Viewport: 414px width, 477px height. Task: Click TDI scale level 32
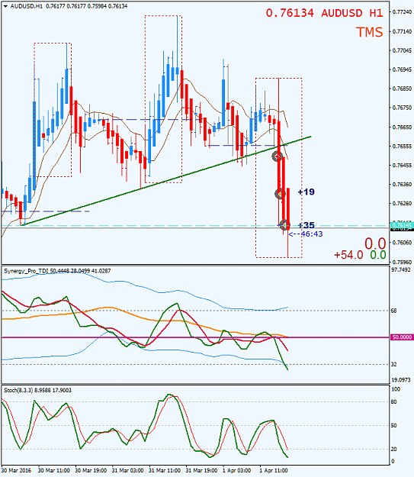click(394, 364)
